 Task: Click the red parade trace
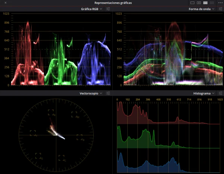28,53
